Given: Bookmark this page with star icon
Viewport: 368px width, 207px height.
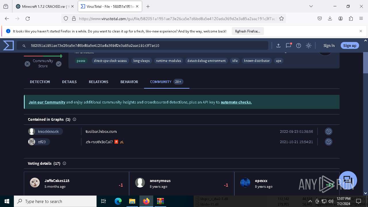Looking at the screenshot, I should 281,18.
